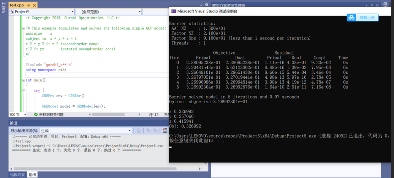
Task: Click the output panel horizontal scrollbar left arrow
Action: 11,169
